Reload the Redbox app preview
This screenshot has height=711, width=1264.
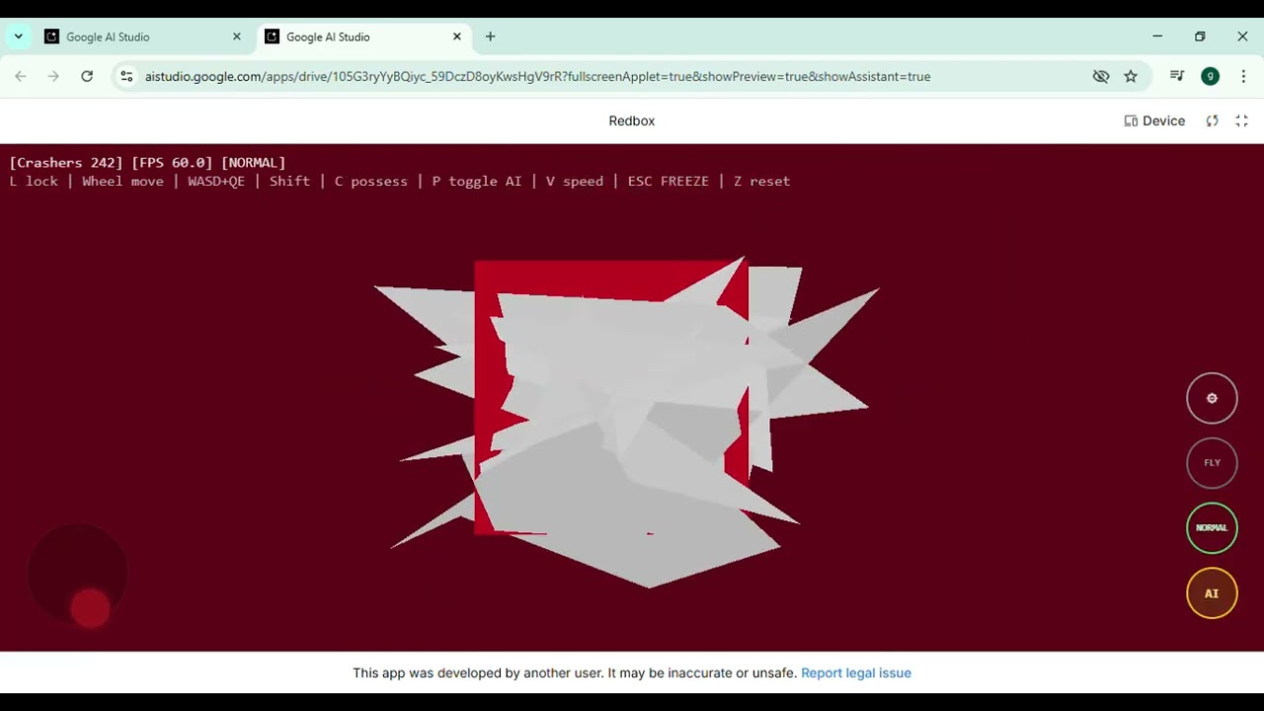tap(1212, 120)
